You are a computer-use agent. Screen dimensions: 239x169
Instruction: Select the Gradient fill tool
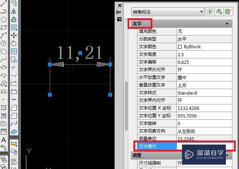(x=3, y=116)
